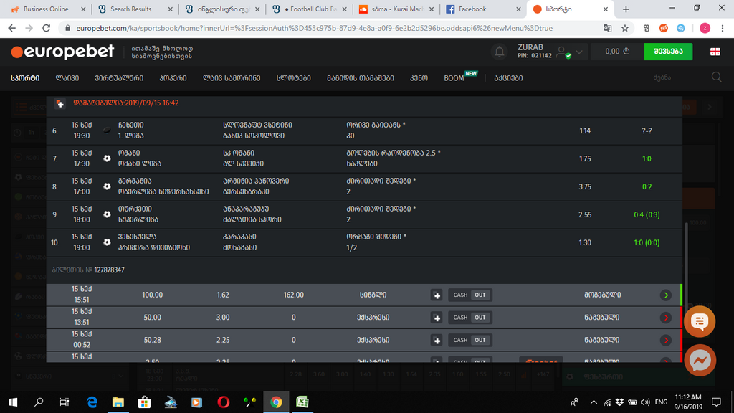
Task: Click the translate page icon in address bar
Action: (x=608, y=28)
